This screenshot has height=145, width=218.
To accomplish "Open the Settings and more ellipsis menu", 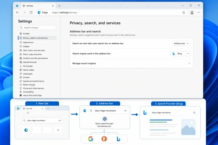I will tap(199, 12).
